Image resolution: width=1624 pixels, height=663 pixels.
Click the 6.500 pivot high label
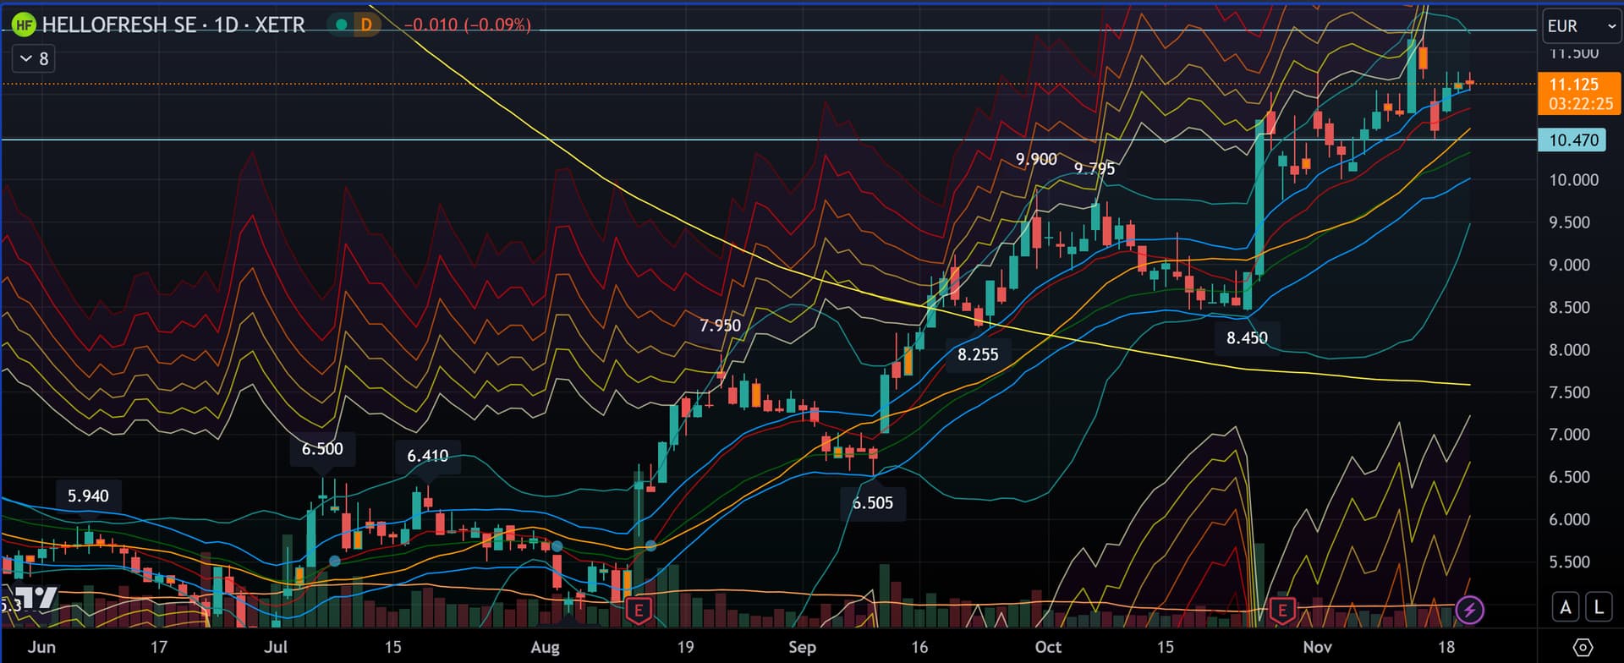[322, 449]
